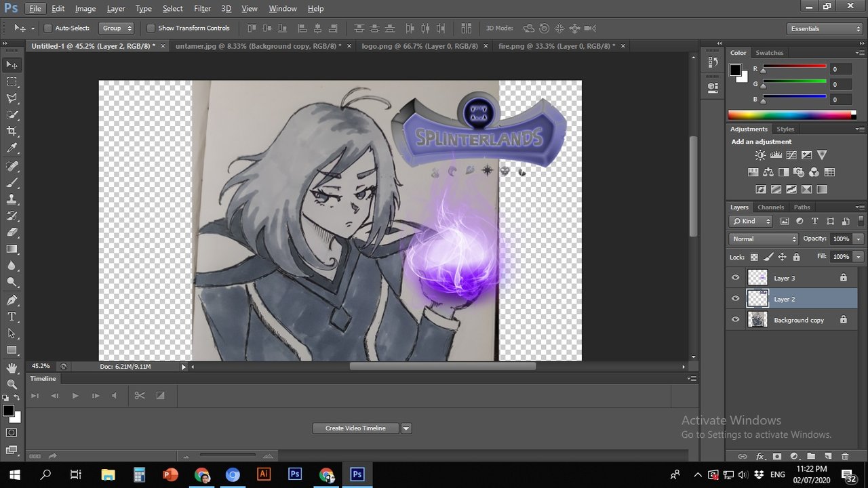Screen dimensions: 868x488
Task: Switch to the Styles tab
Action: pos(785,129)
